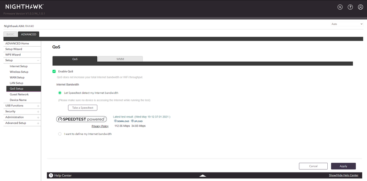The width and height of the screenshot is (367, 181).
Task: Uncheck the Enable QoS checkbox
Action: (54, 71)
